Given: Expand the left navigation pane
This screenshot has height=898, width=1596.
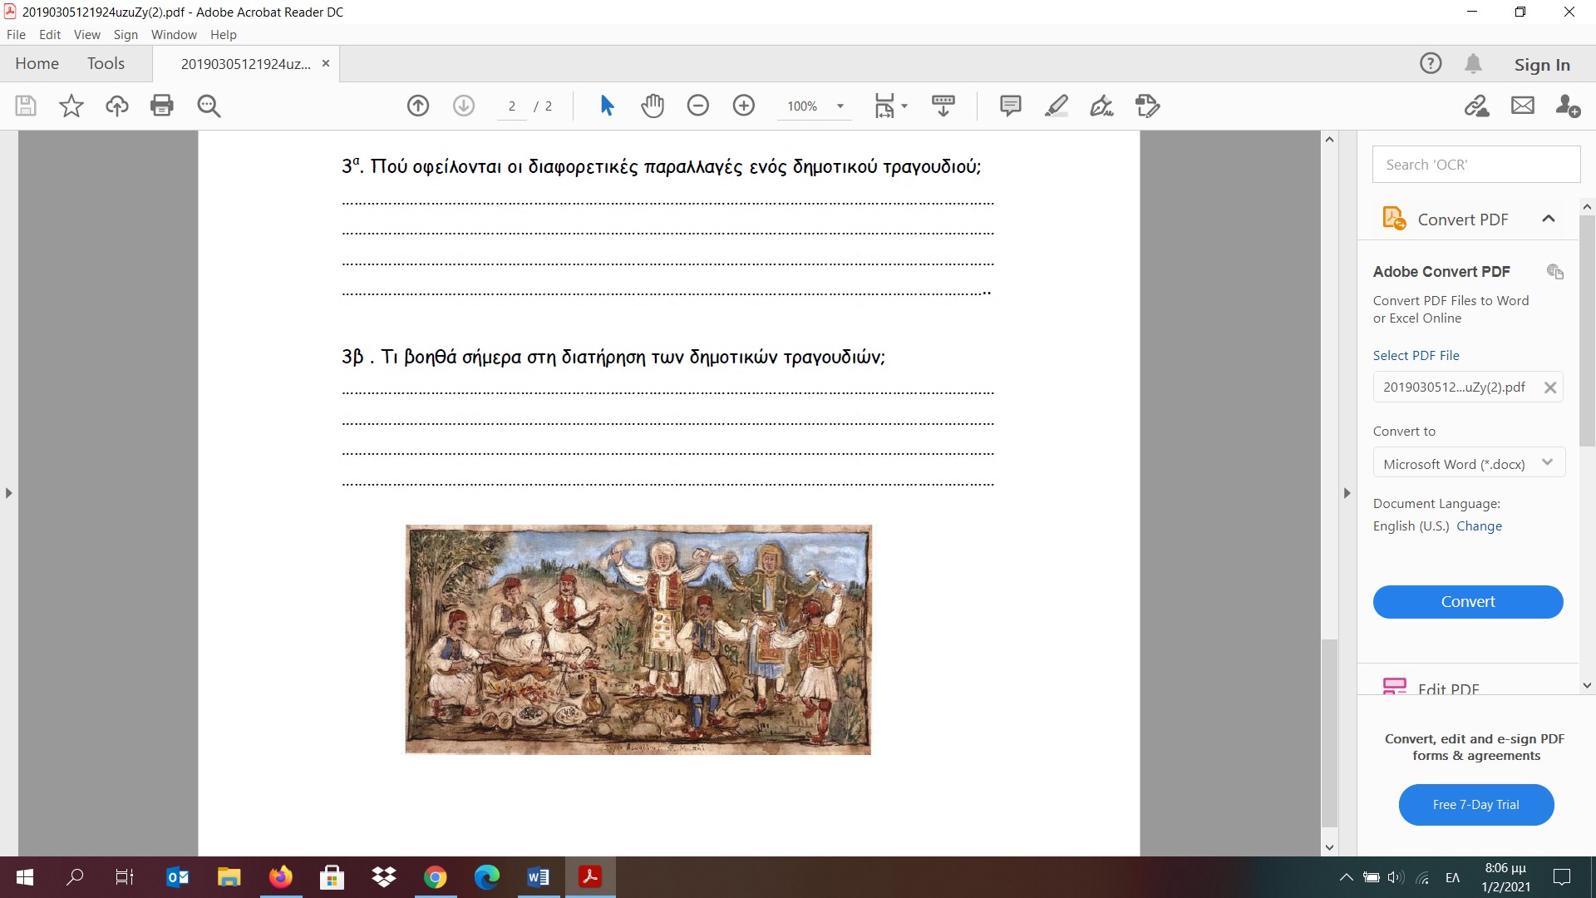Looking at the screenshot, I should (x=8, y=493).
